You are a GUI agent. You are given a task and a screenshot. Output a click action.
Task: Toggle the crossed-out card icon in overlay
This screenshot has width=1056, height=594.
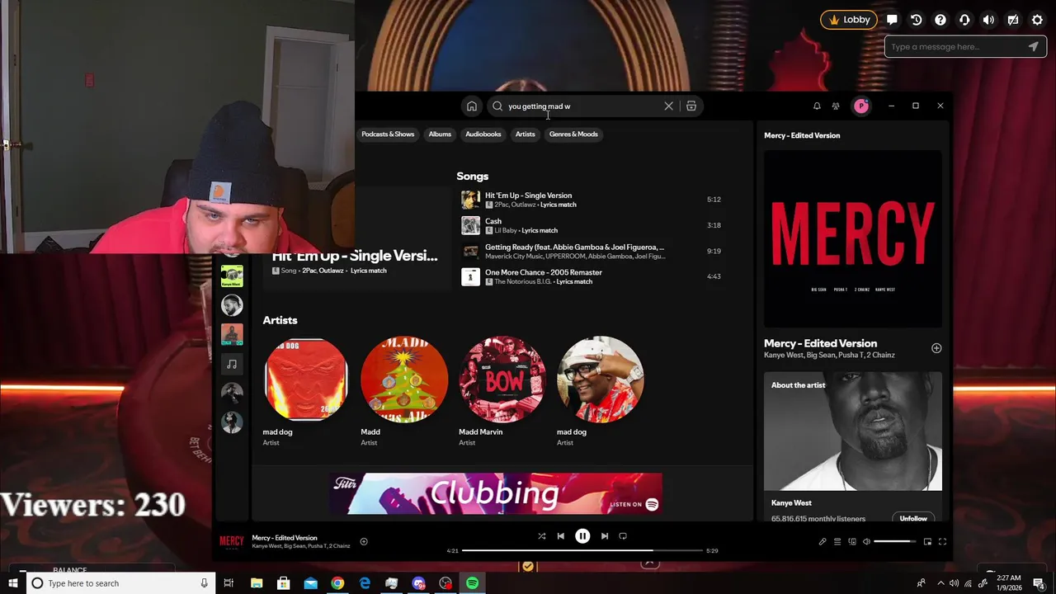tap(1013, 20)
